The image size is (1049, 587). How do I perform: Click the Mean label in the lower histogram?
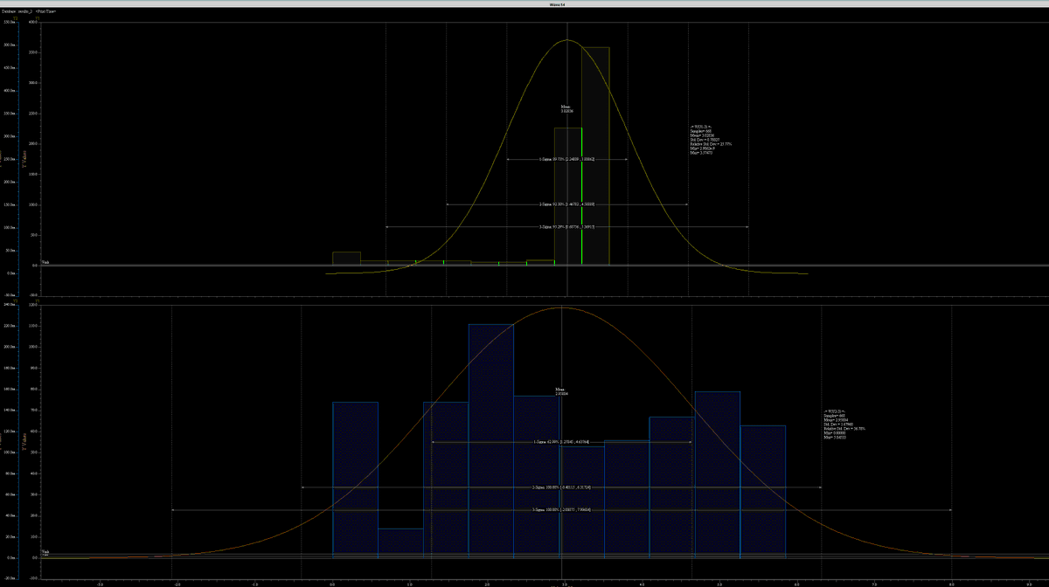pyautogui.click(x=560, y=391)
